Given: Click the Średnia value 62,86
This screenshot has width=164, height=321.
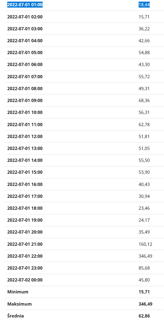Looking at the screenshot, I should (x=144, y=316).
